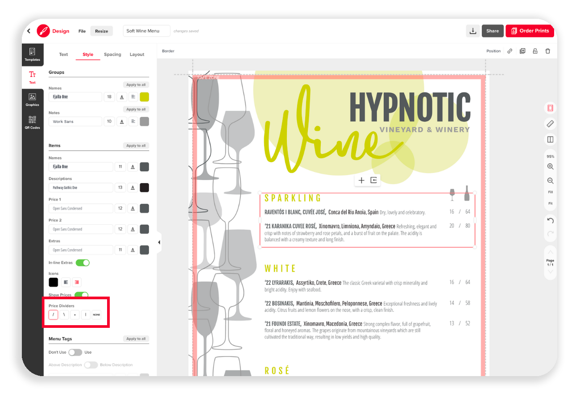The image size is (580, 402).
Task: Show rulers with the ruler icon
Action: (x=550, y=124)
